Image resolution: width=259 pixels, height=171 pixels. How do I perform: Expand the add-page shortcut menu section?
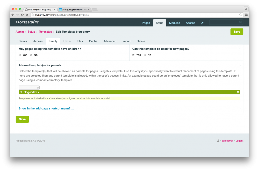point(46,108)
